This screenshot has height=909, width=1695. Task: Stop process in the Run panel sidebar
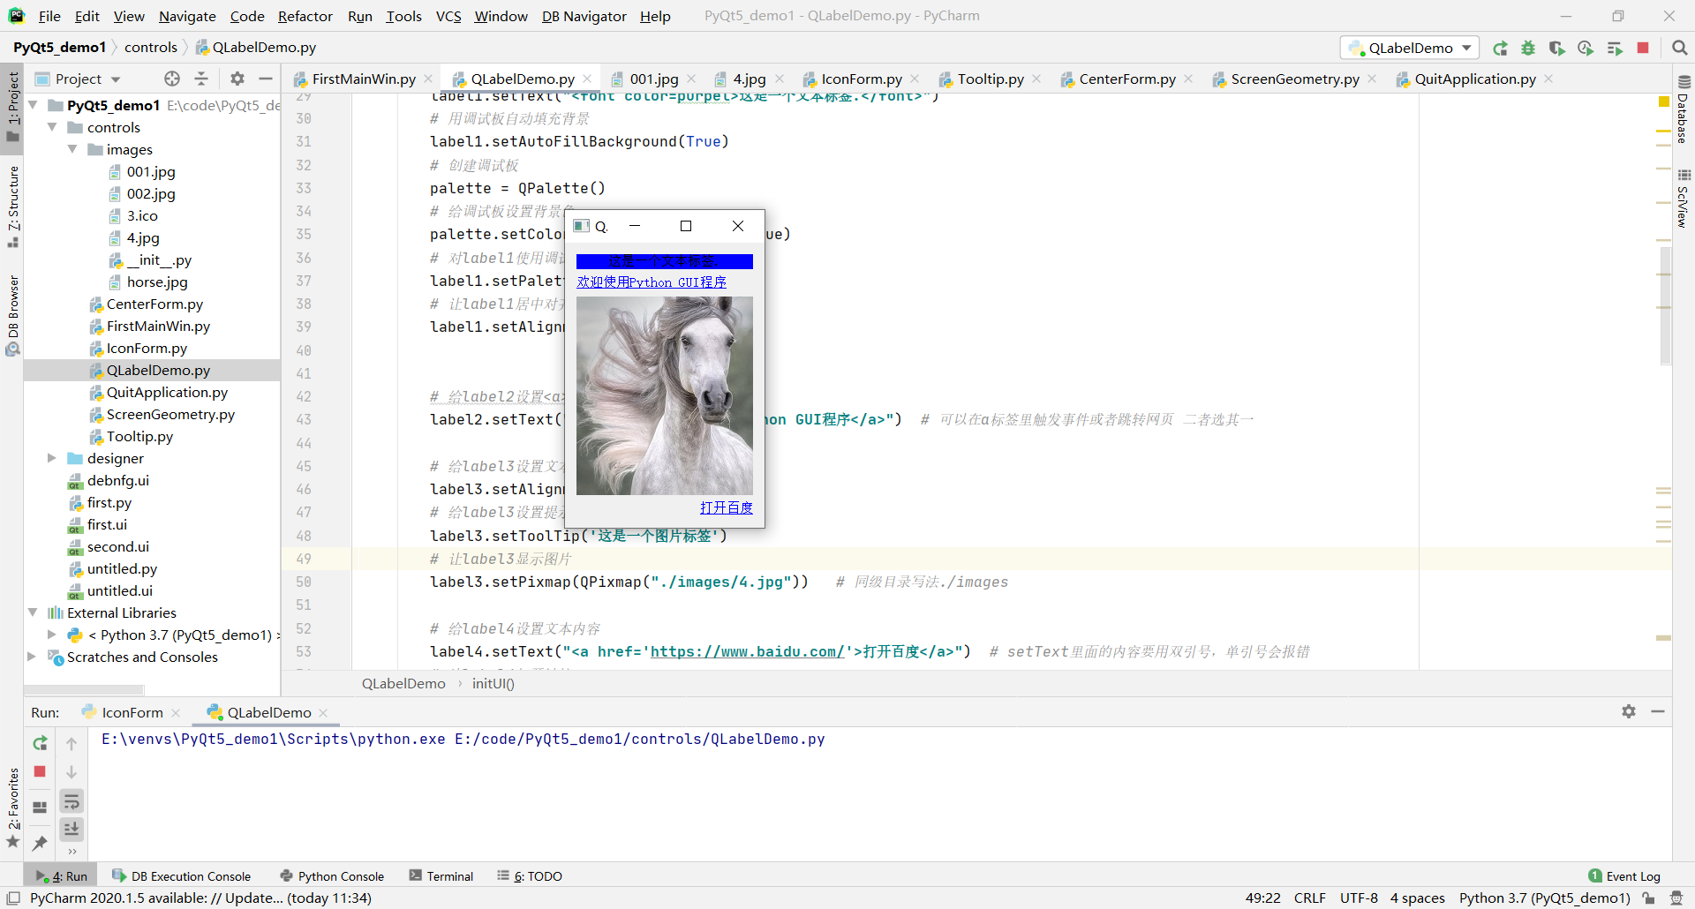click(x=40, y=771)
